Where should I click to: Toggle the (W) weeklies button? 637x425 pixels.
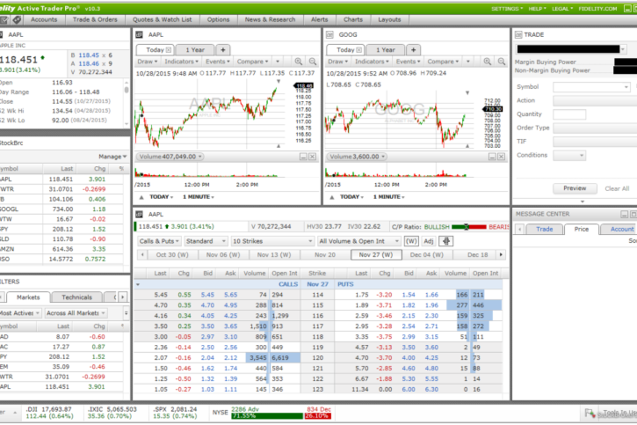click(411, 241)
